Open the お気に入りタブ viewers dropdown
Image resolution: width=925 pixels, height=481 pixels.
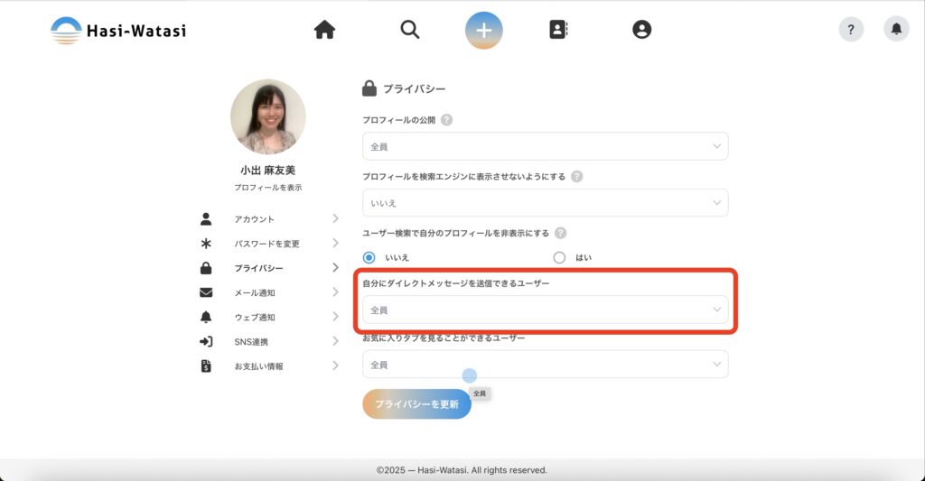click(x=545, y=365)
